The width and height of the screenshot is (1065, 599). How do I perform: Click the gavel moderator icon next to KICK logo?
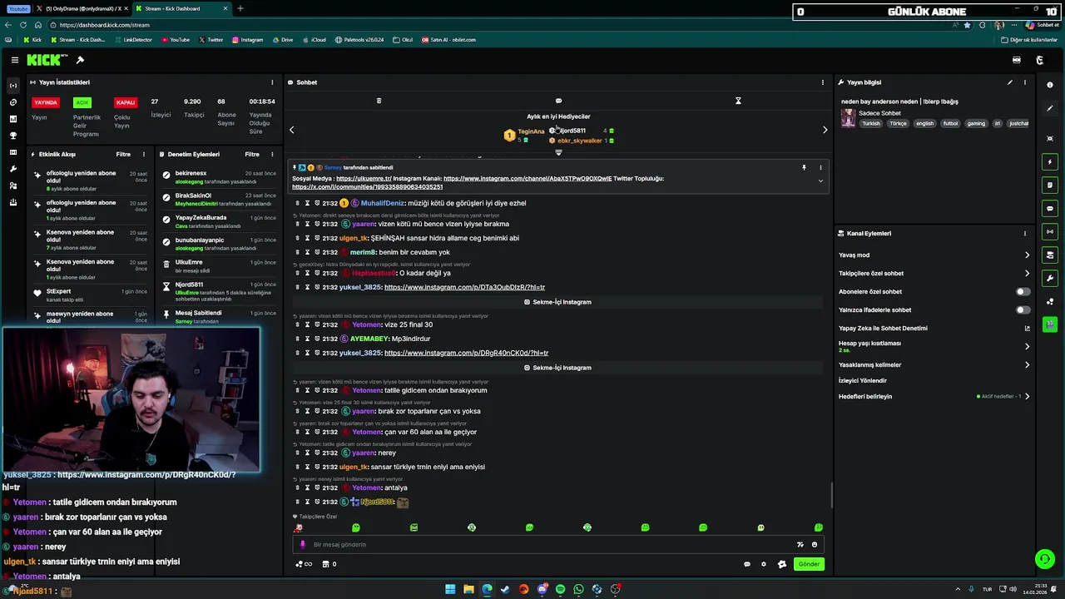tap(80, 60)
